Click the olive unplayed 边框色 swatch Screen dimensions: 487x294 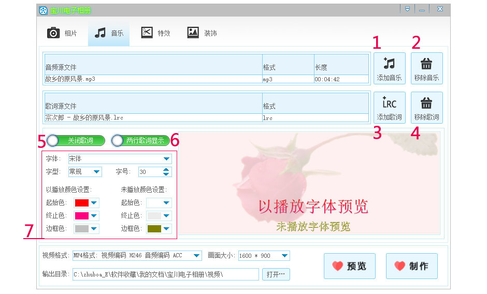154,229
